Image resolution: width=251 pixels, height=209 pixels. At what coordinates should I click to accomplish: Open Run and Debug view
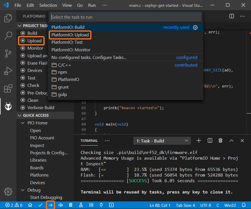coord(8,71)
